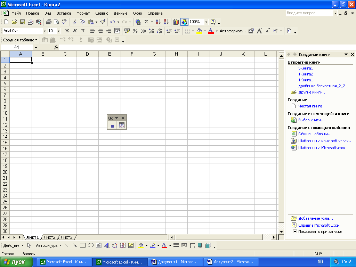Uncheck 'Показывать при запуске' checkbox
Viewport: 356px width, 267px height.
(x=295, y=232)
